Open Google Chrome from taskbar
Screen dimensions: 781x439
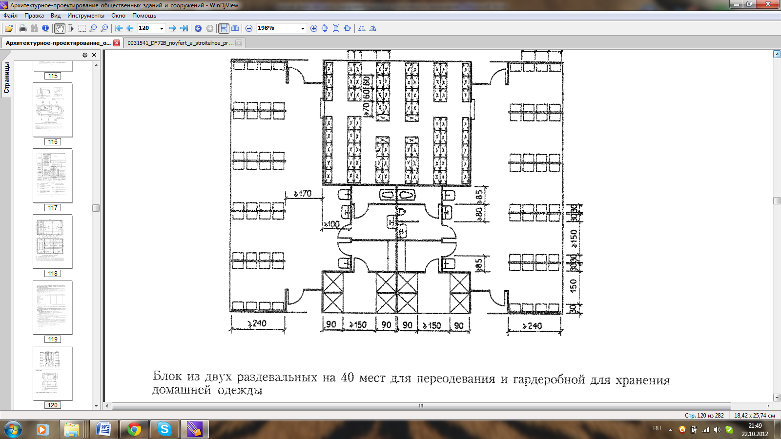click(134, 430)
